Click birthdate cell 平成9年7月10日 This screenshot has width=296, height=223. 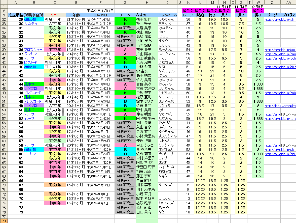(x=100, y=172)
